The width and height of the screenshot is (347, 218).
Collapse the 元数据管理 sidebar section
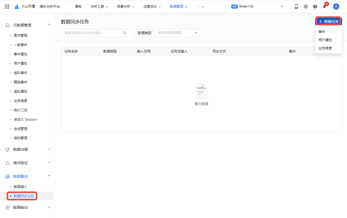point(49,25)
